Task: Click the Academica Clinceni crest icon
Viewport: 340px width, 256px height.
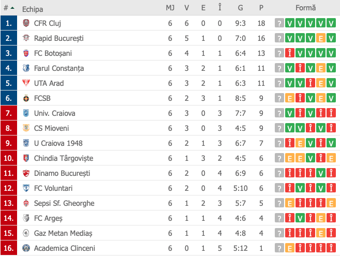Action: tap(26, 248)
